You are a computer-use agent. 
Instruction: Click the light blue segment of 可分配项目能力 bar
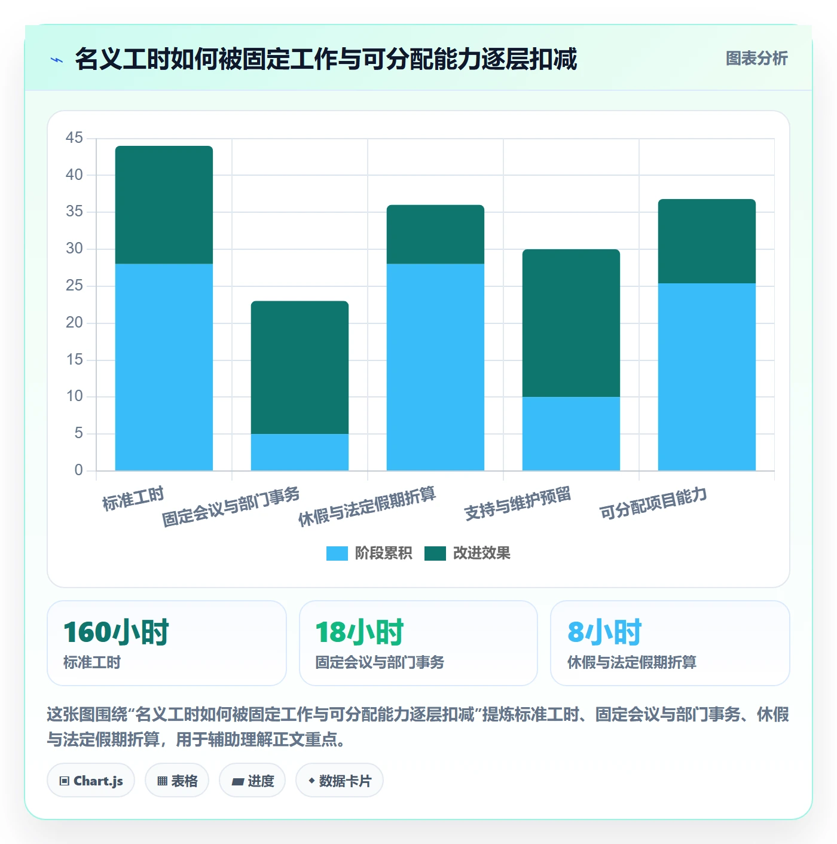[707, 377]
